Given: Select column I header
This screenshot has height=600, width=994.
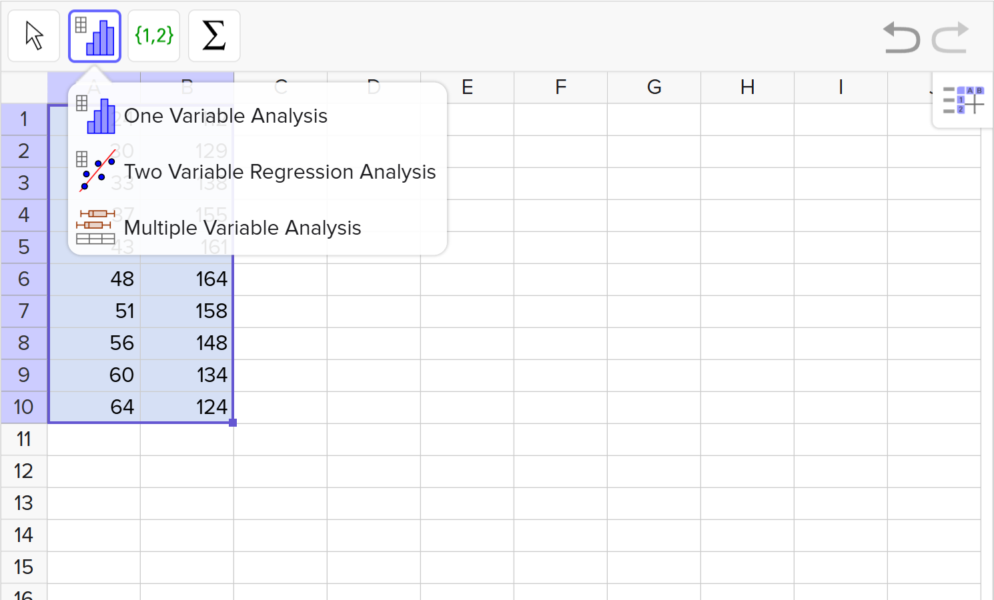Looking at the screenshot, I should (841, 87).
